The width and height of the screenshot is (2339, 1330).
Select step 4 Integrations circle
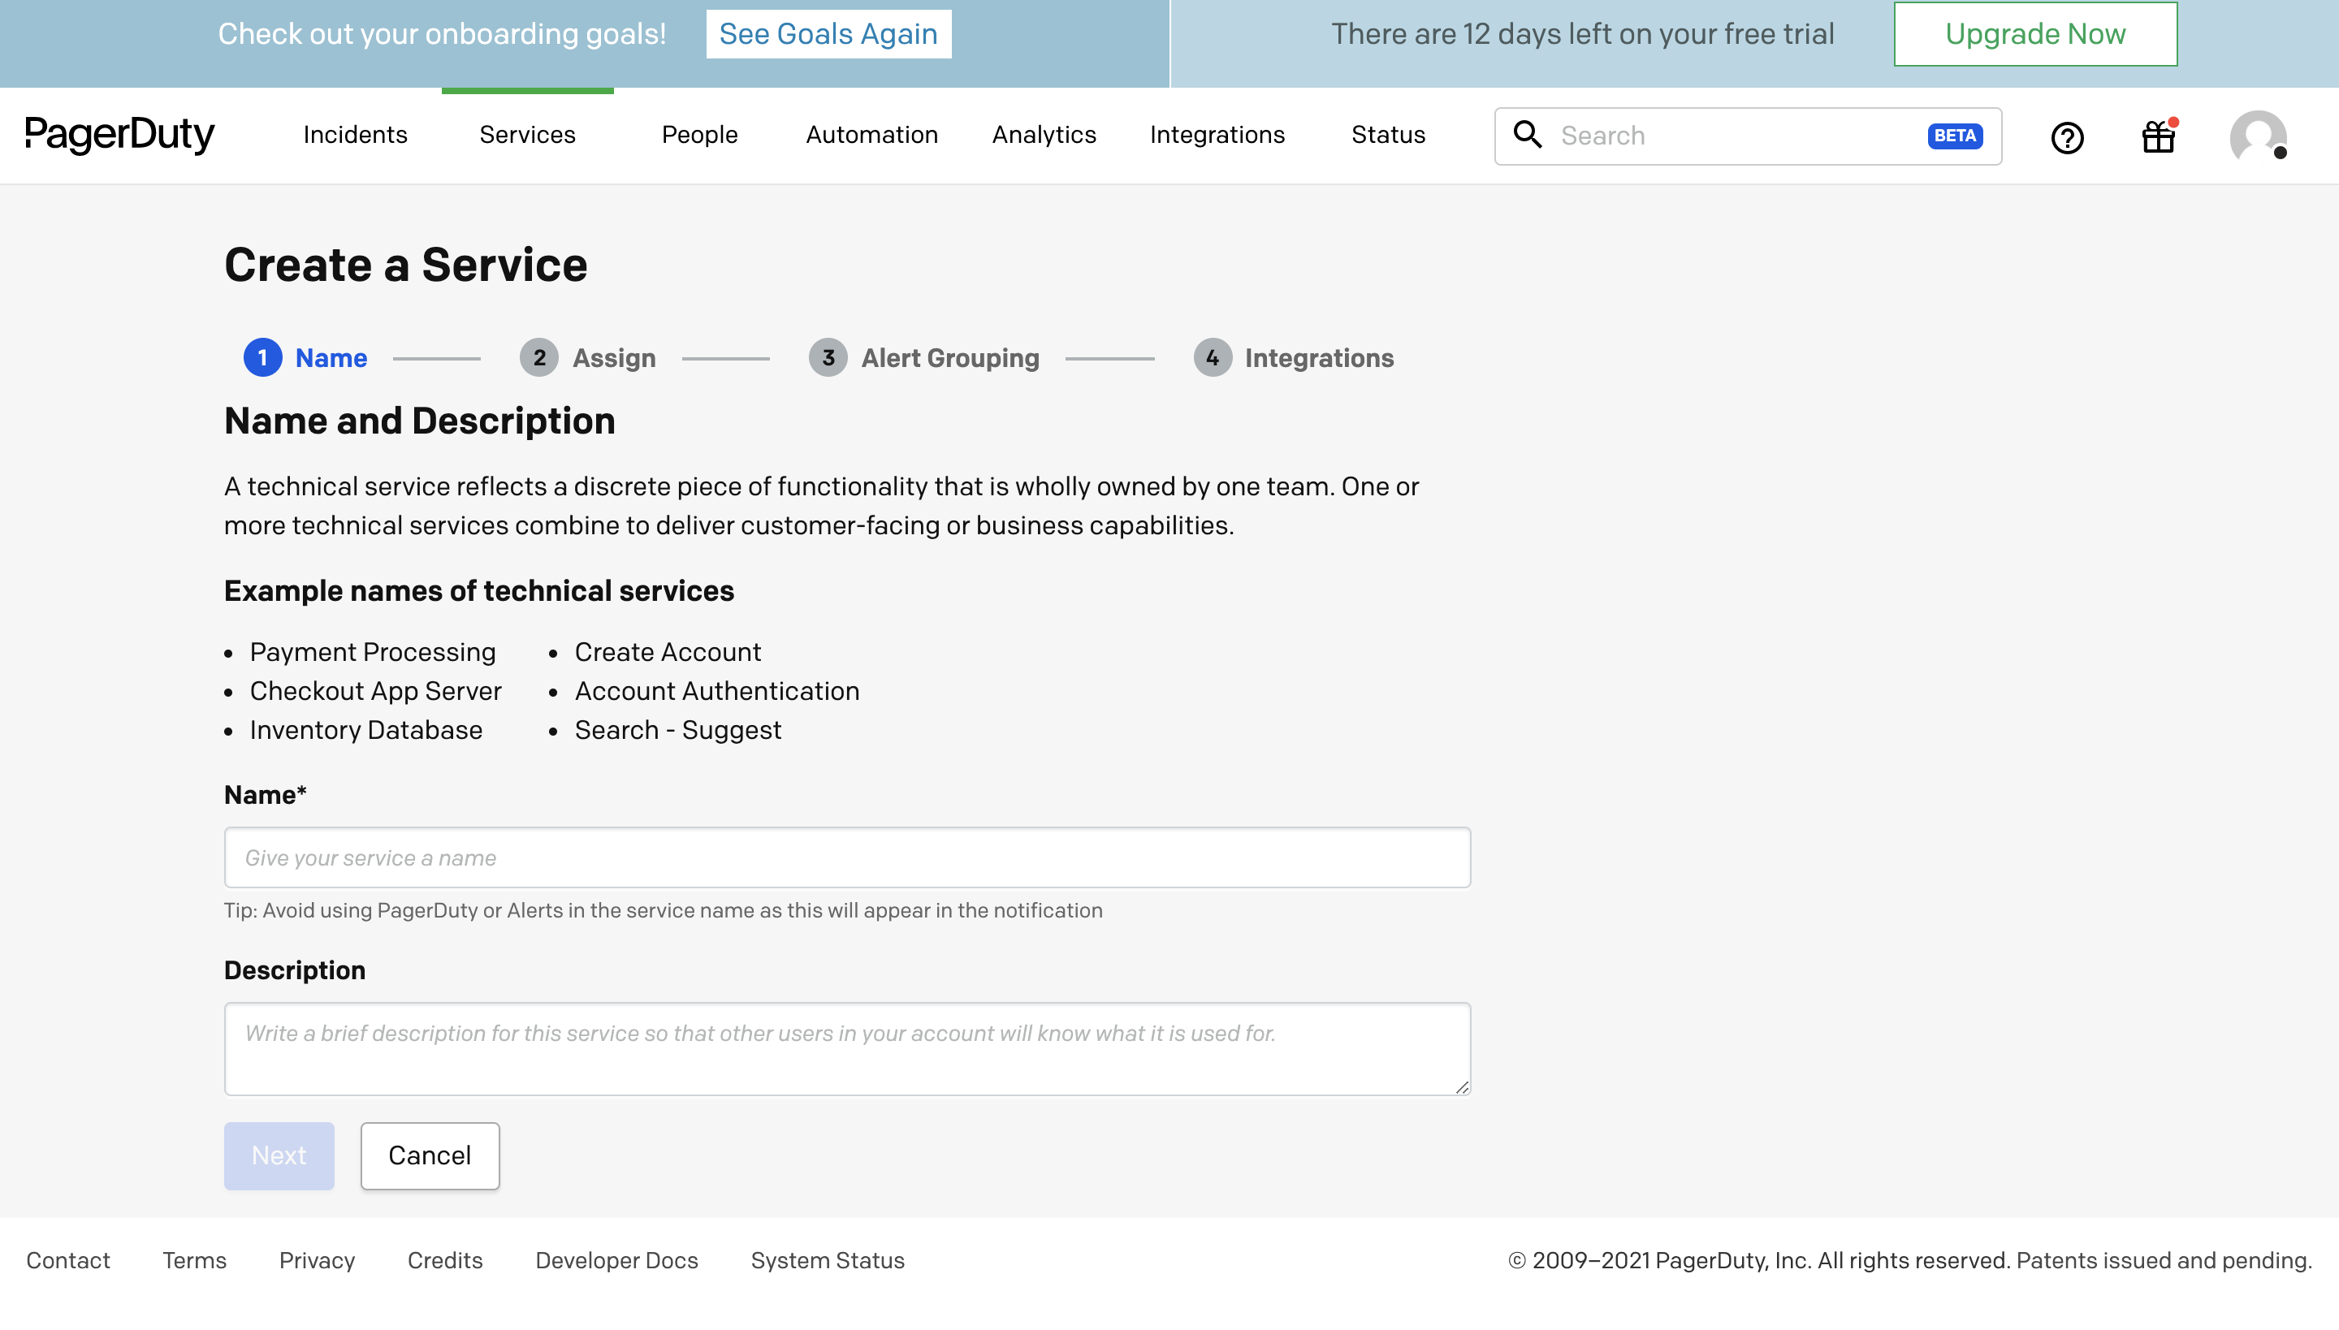point(1213,357)
